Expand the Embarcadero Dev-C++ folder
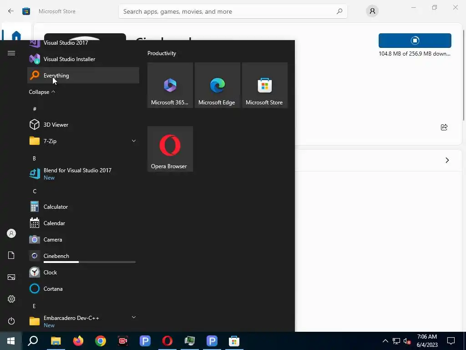The image size is (466, 350). pyautogui.click(x=134, y=317)
